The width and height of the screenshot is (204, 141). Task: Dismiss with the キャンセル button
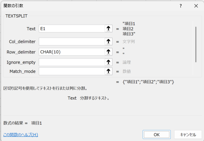(188, 134)
